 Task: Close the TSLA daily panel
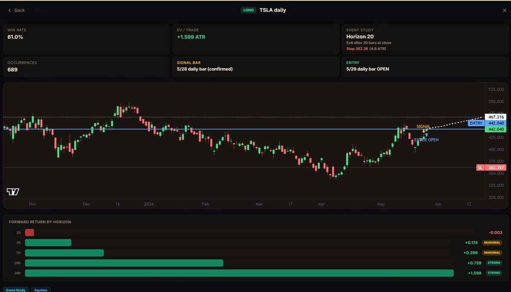pos(505,10)
